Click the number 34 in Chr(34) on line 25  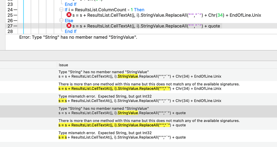(x=220, y=15)
